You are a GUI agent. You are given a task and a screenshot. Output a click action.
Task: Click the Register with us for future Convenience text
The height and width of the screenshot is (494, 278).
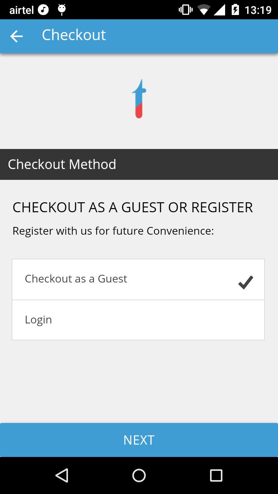(x=113, y=231)
